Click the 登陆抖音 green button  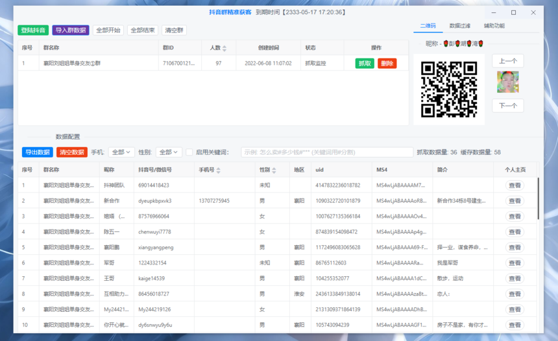coord(33,30)
